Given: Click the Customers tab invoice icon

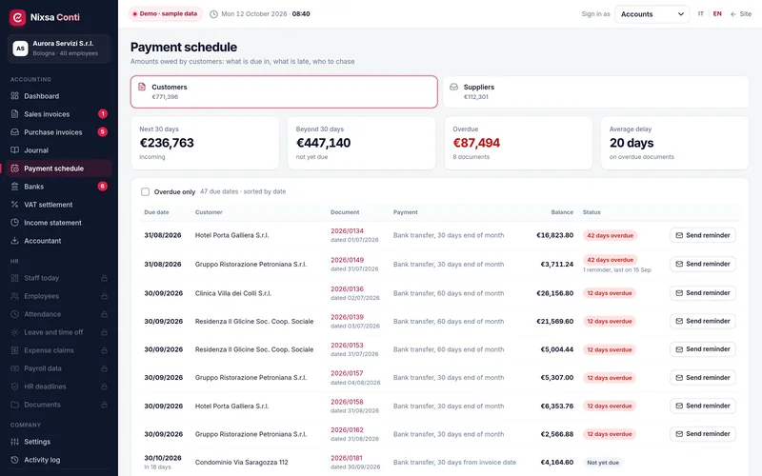Looking at the screenshot, I should coord(142,87).
